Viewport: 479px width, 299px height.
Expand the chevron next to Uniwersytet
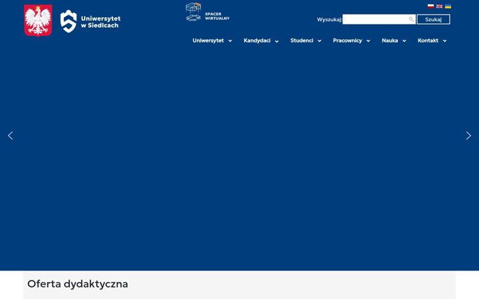pyautogui.click(x=230, y=41)
